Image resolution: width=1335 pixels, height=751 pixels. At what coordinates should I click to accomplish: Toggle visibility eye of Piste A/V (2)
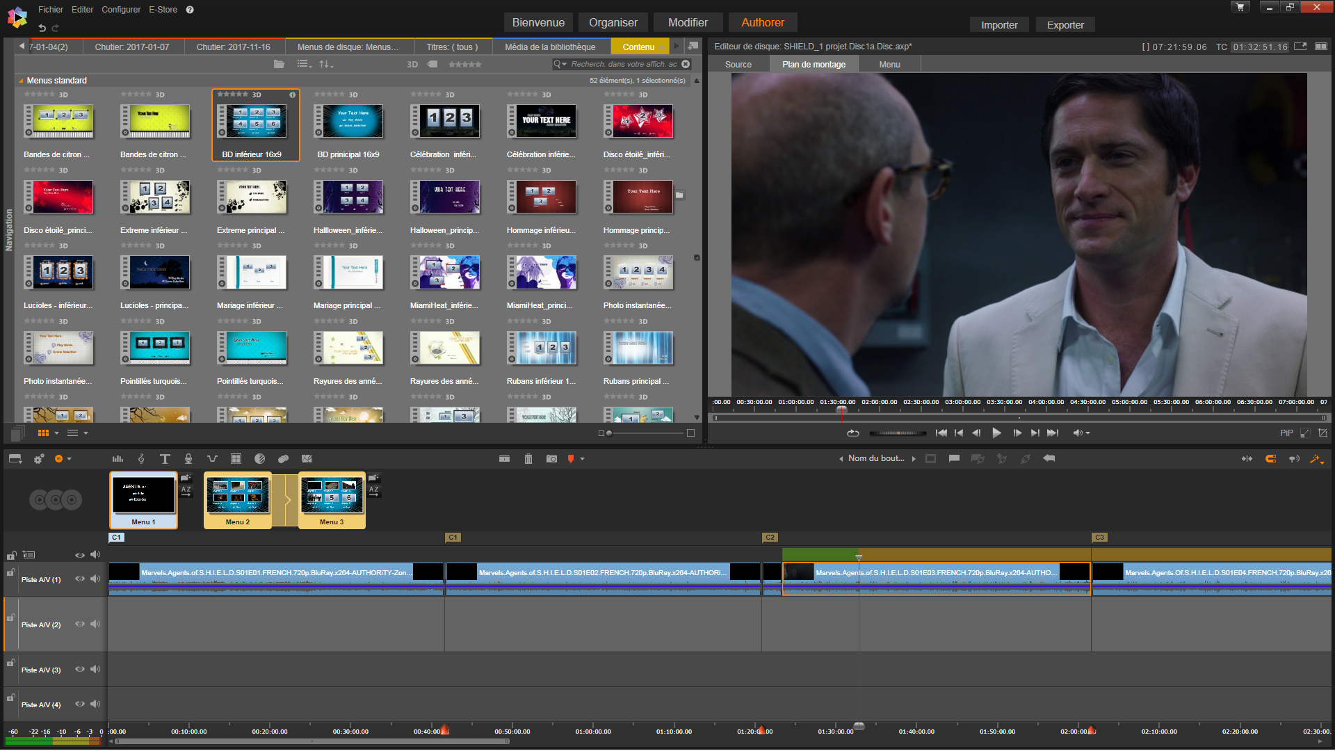80,624
